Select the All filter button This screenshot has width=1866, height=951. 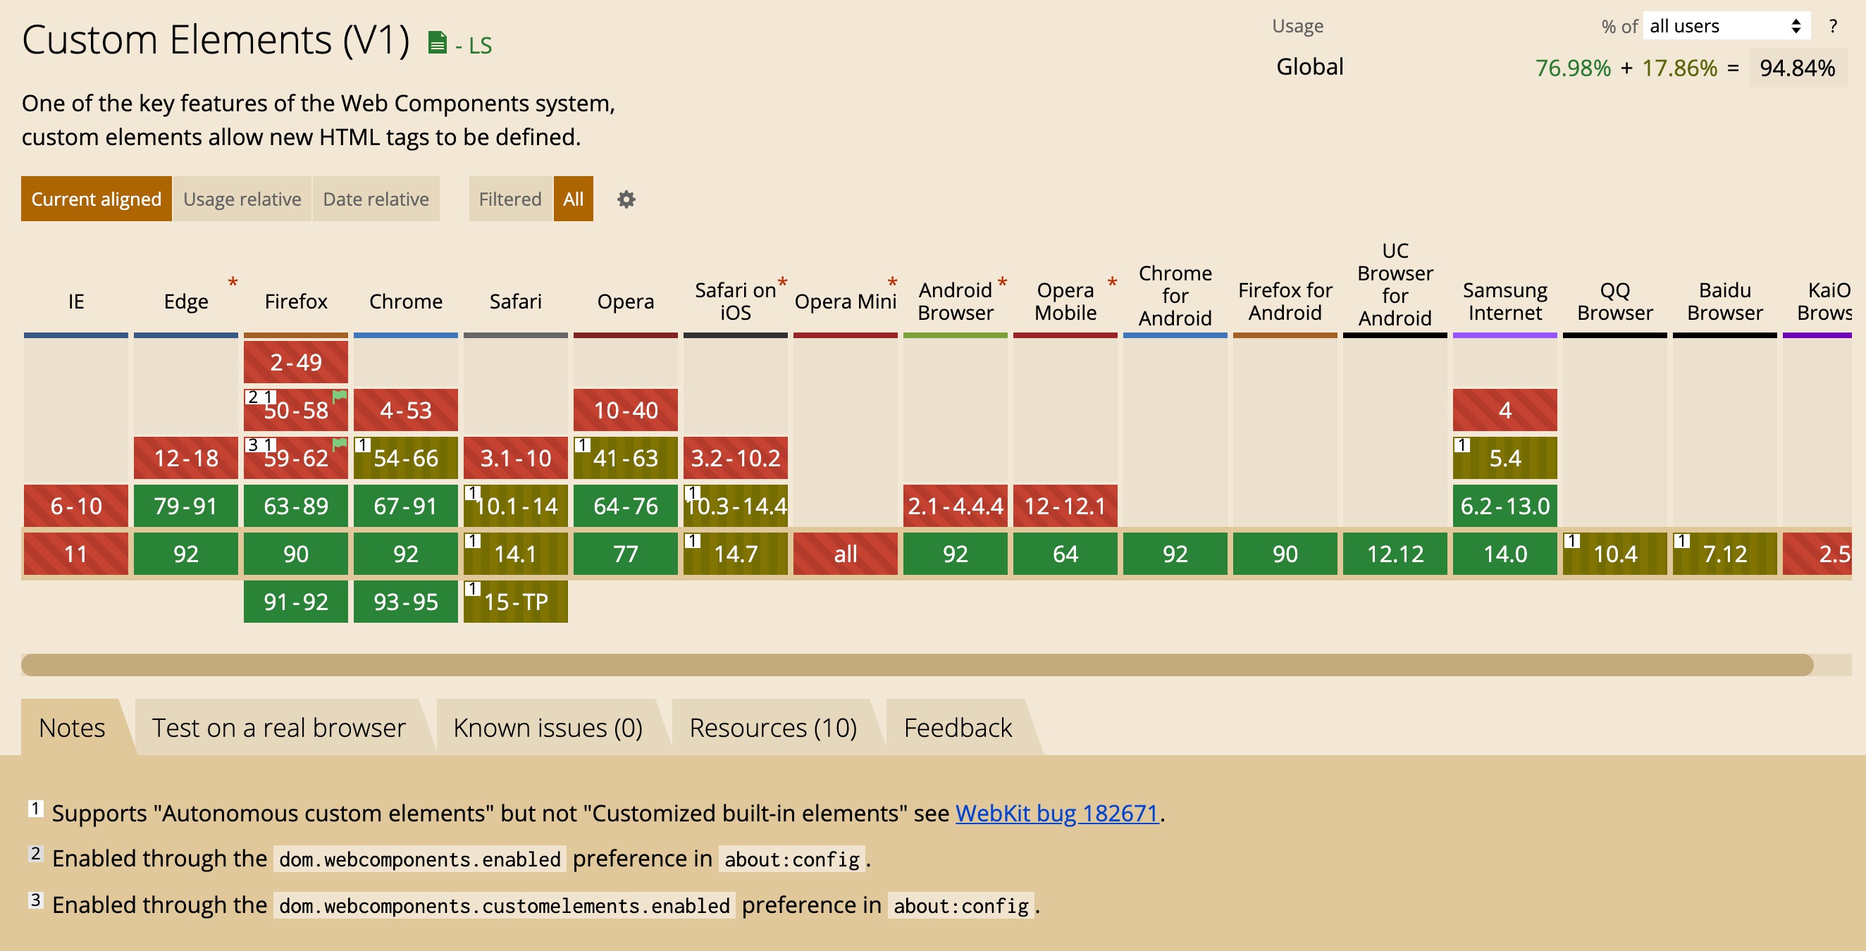571,199
